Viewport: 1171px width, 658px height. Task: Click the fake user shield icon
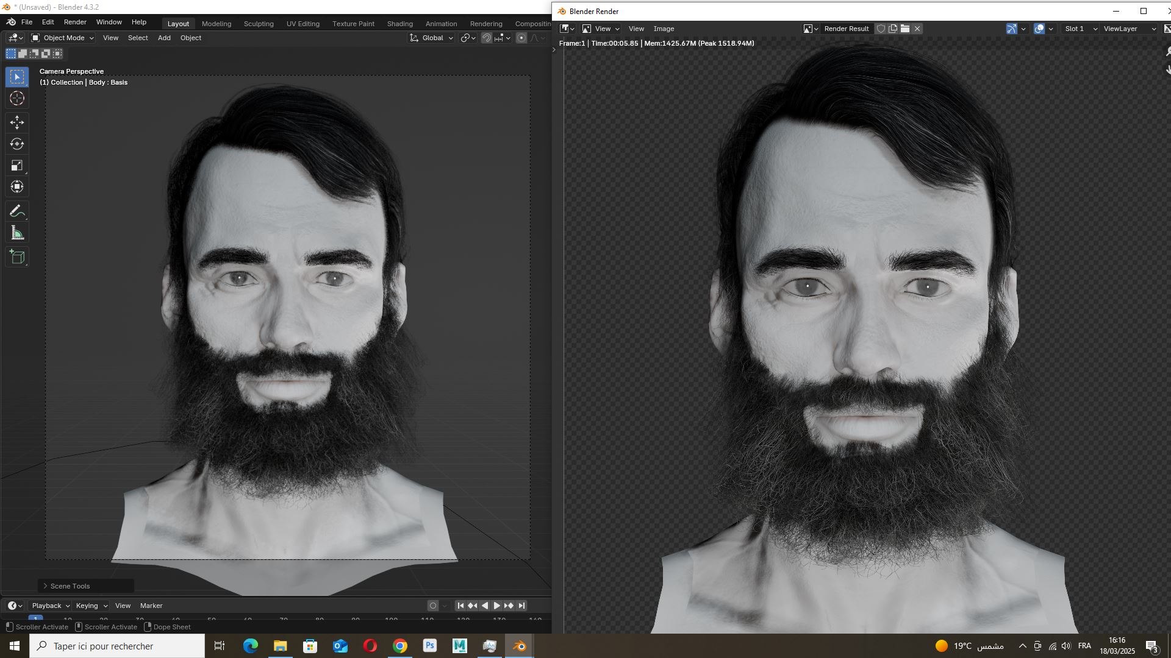[x=881, y=29]
